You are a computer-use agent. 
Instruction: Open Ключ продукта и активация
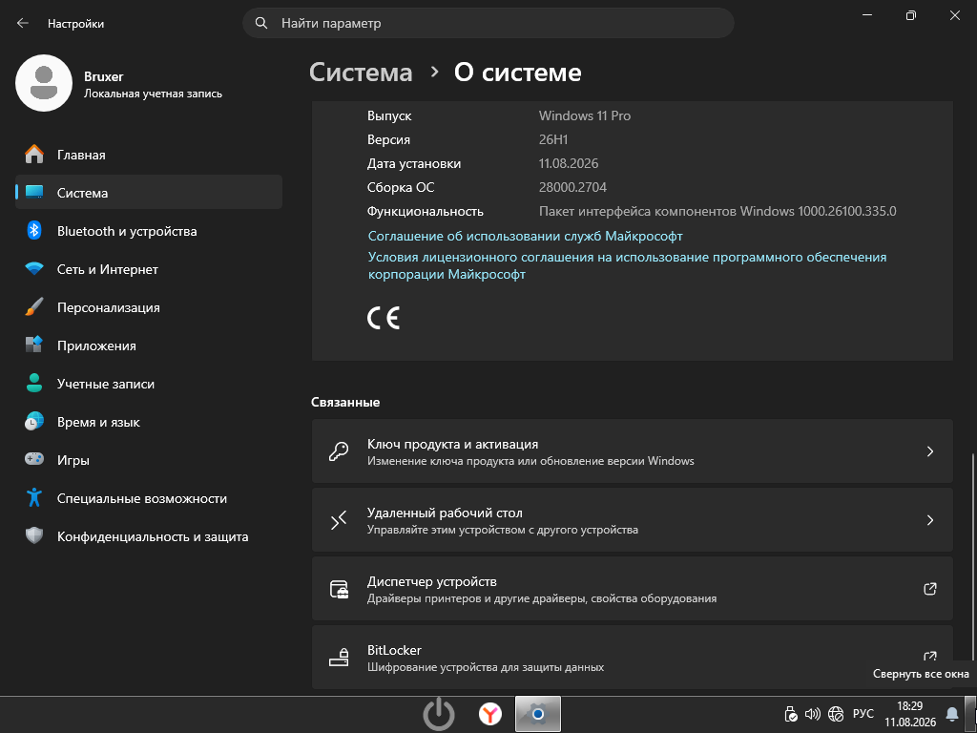pyautogui.click(x=632, y=451)
